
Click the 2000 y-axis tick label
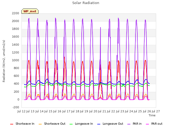click(x=16, y=21)
